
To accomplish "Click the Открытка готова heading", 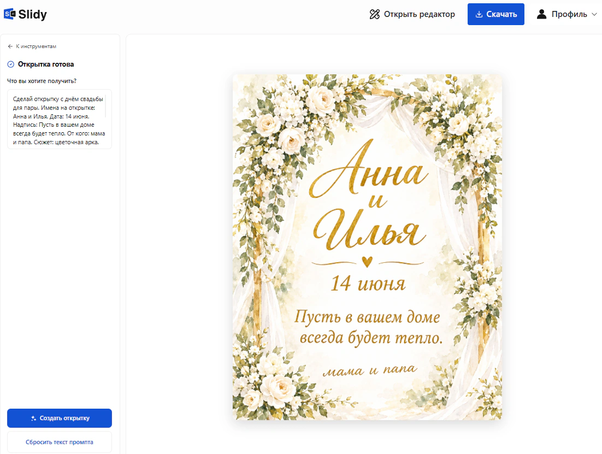I will (46, 64).
